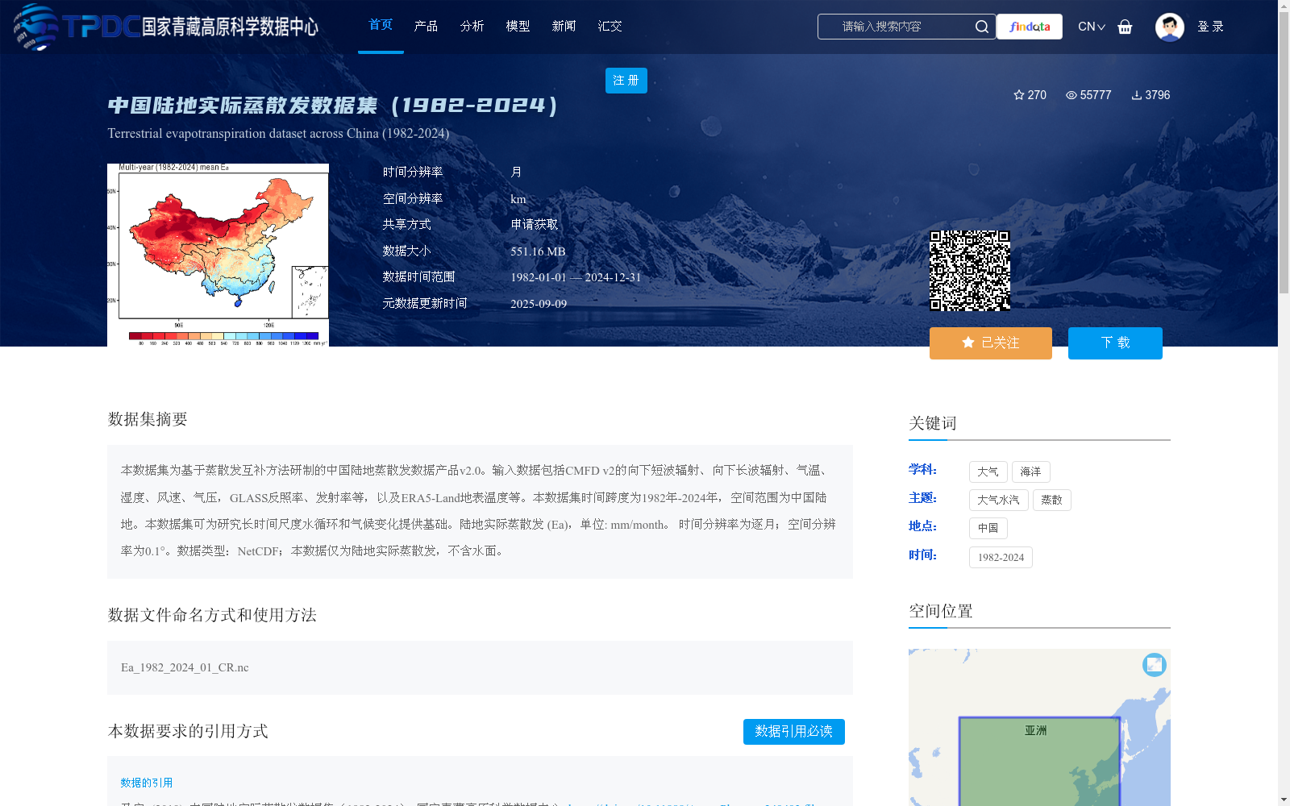Click the user avatar icon
Screen dimensions: 1290x806
pos(1170,27)
